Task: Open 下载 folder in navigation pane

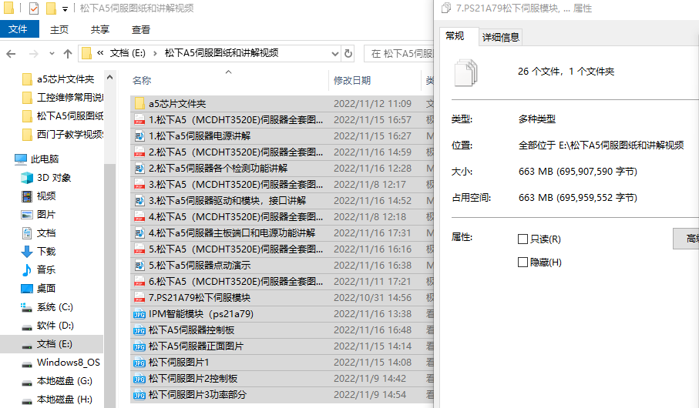Action: (x=46, y=252)
